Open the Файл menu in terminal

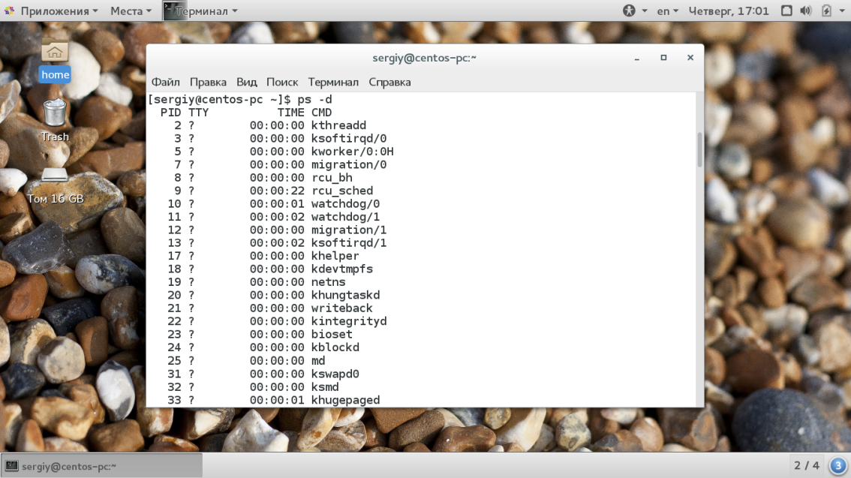pyautogui.click(x=165, y=82)
